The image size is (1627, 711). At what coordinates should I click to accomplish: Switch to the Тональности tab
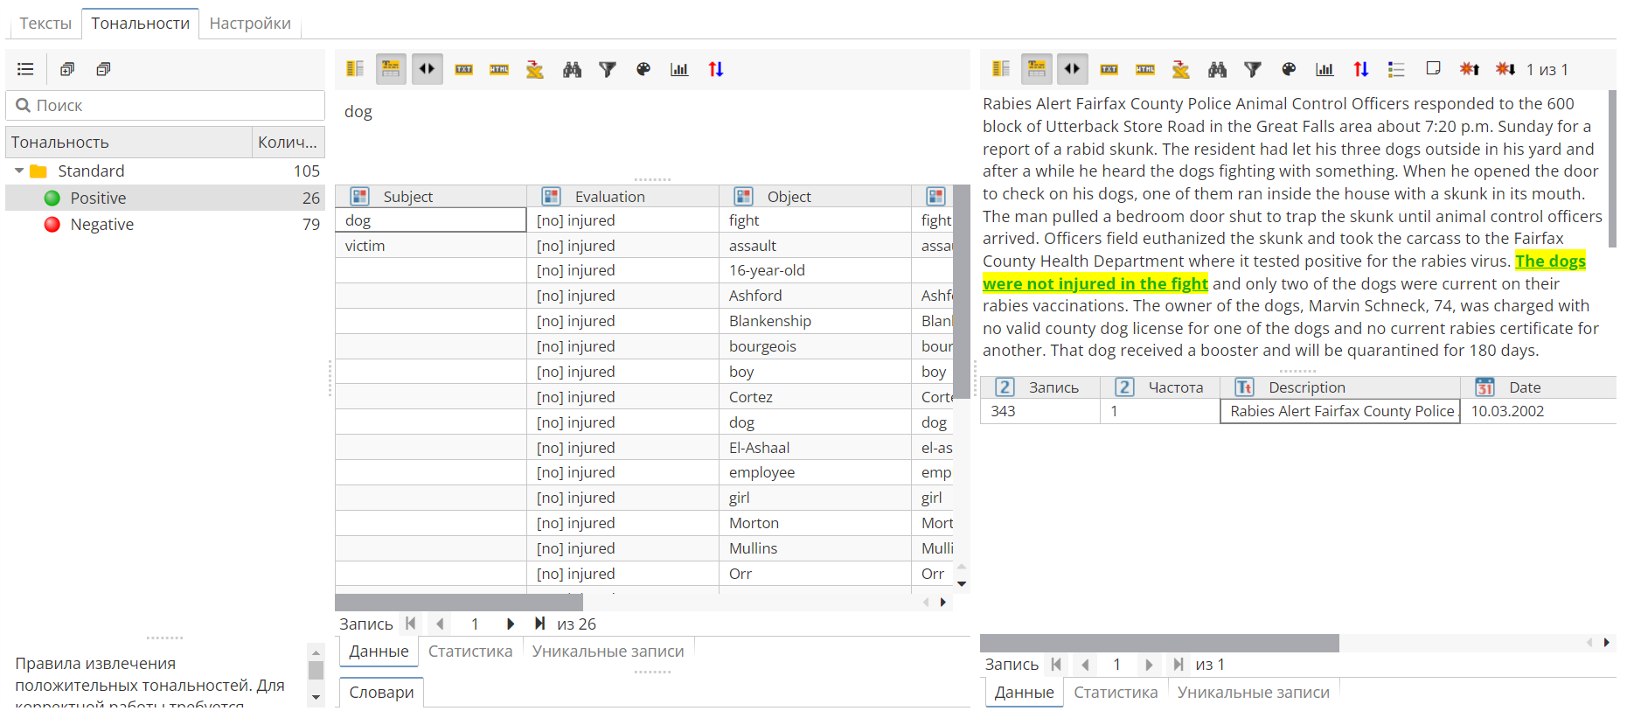[141, 24]
